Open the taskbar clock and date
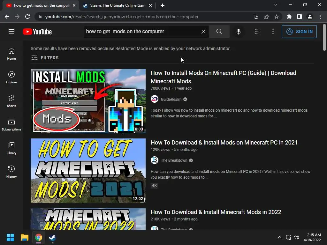 click(312, 237)
